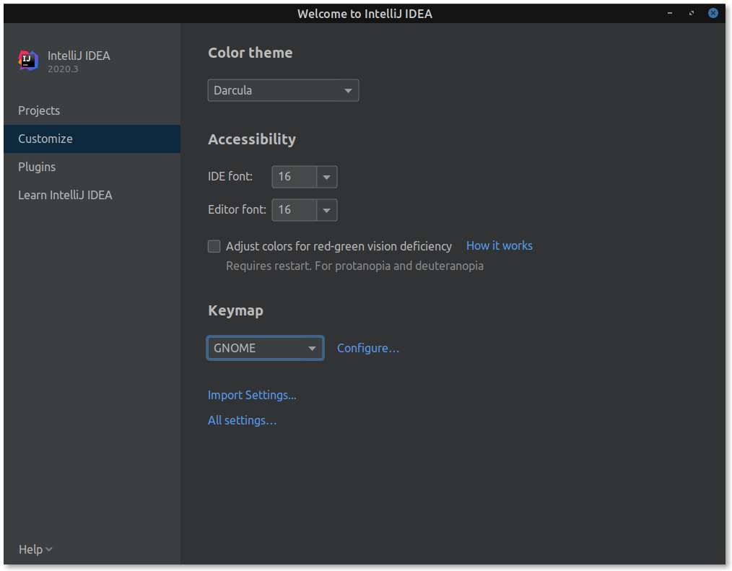Open the How it works link
732x571 pixels.
[x=499, y=245]
